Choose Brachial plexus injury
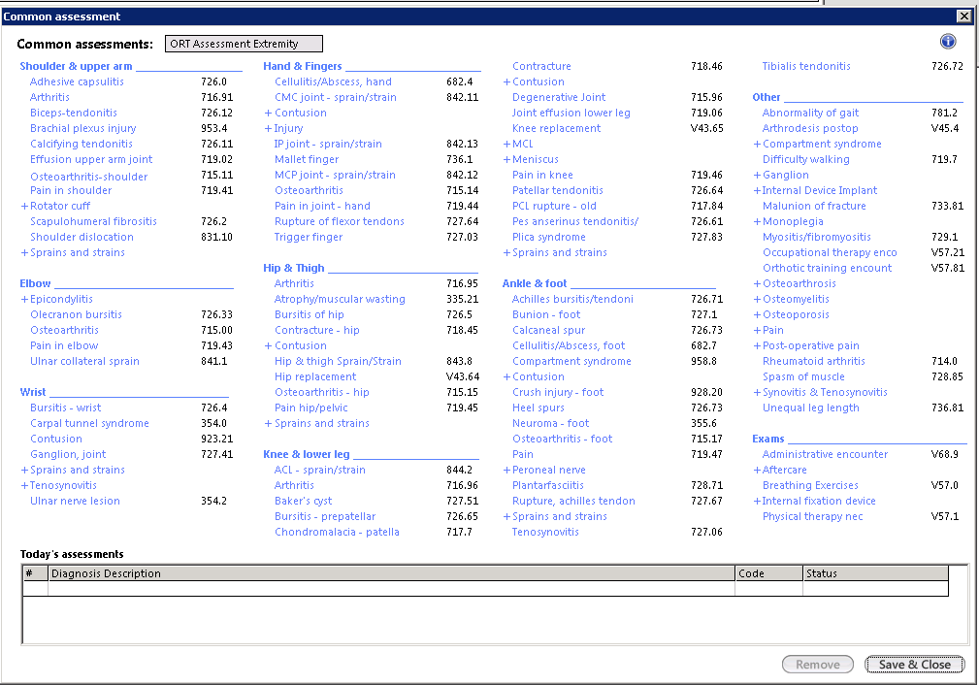The height and width of the screenshot is (685, 979). pos(83,128)
